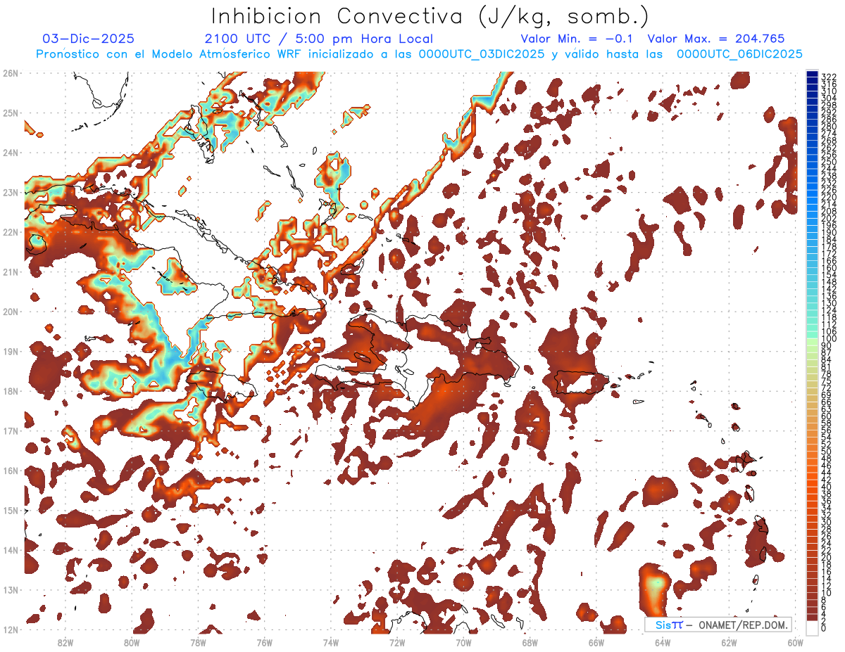Click the color scale value 100
845x652 pixels.
(829, 339)
